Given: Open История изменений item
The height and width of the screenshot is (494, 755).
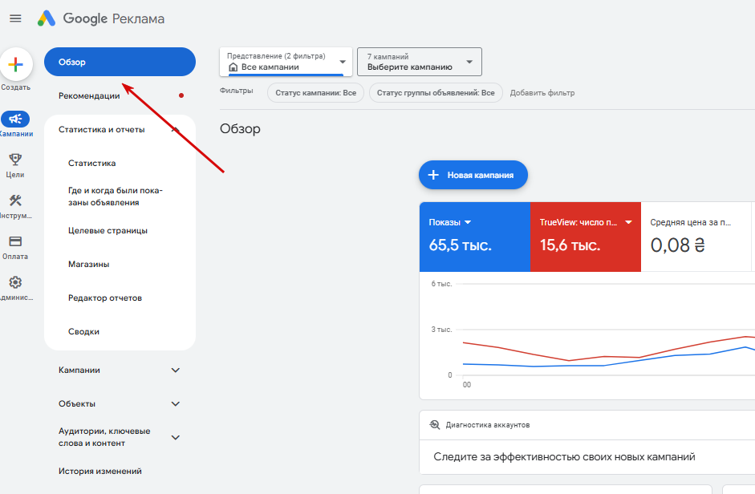Looking at the screenshot, I should [x=100, y=471].
